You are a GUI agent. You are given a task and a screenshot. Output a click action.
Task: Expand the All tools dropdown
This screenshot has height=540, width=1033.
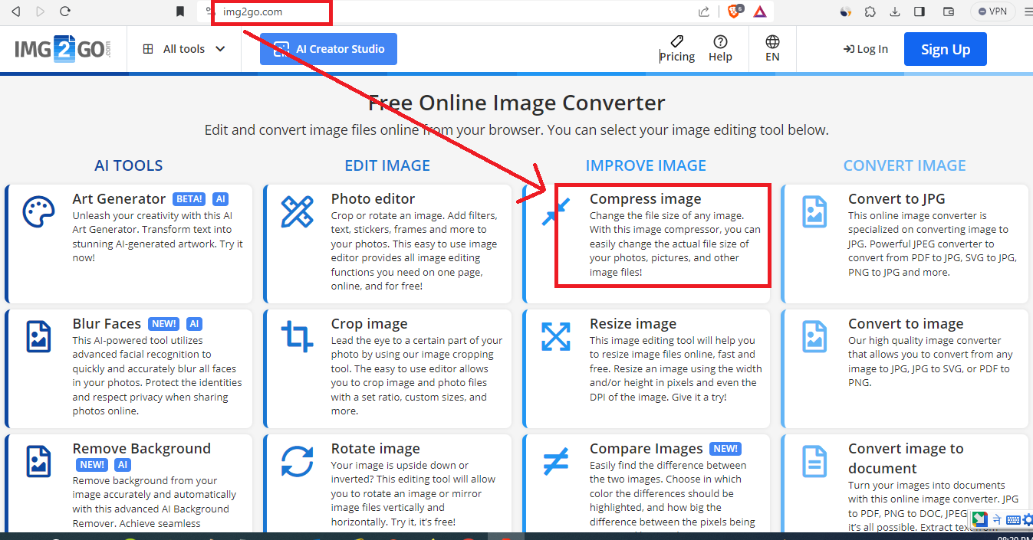coord(184,49)
